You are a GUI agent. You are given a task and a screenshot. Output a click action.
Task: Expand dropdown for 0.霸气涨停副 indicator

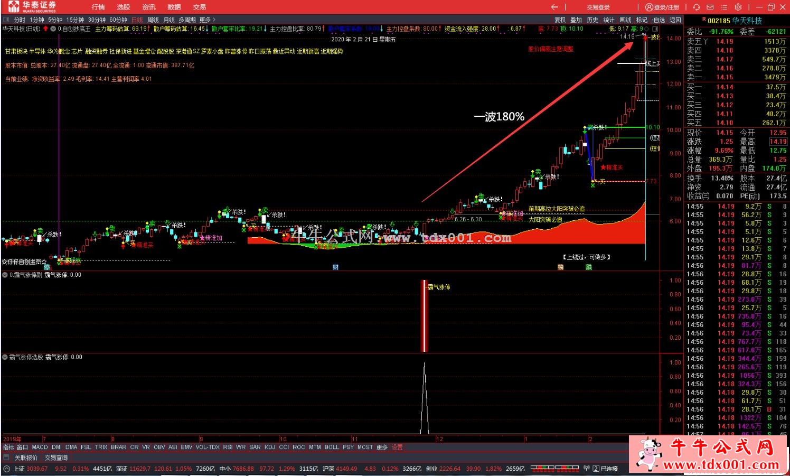point(5,275)
